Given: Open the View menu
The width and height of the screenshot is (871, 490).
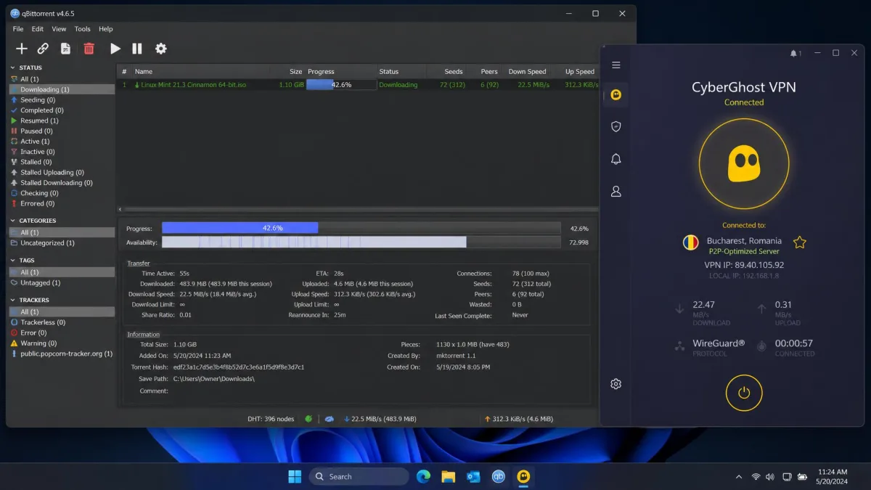Looking at the screenshot, I should point(59,29).
